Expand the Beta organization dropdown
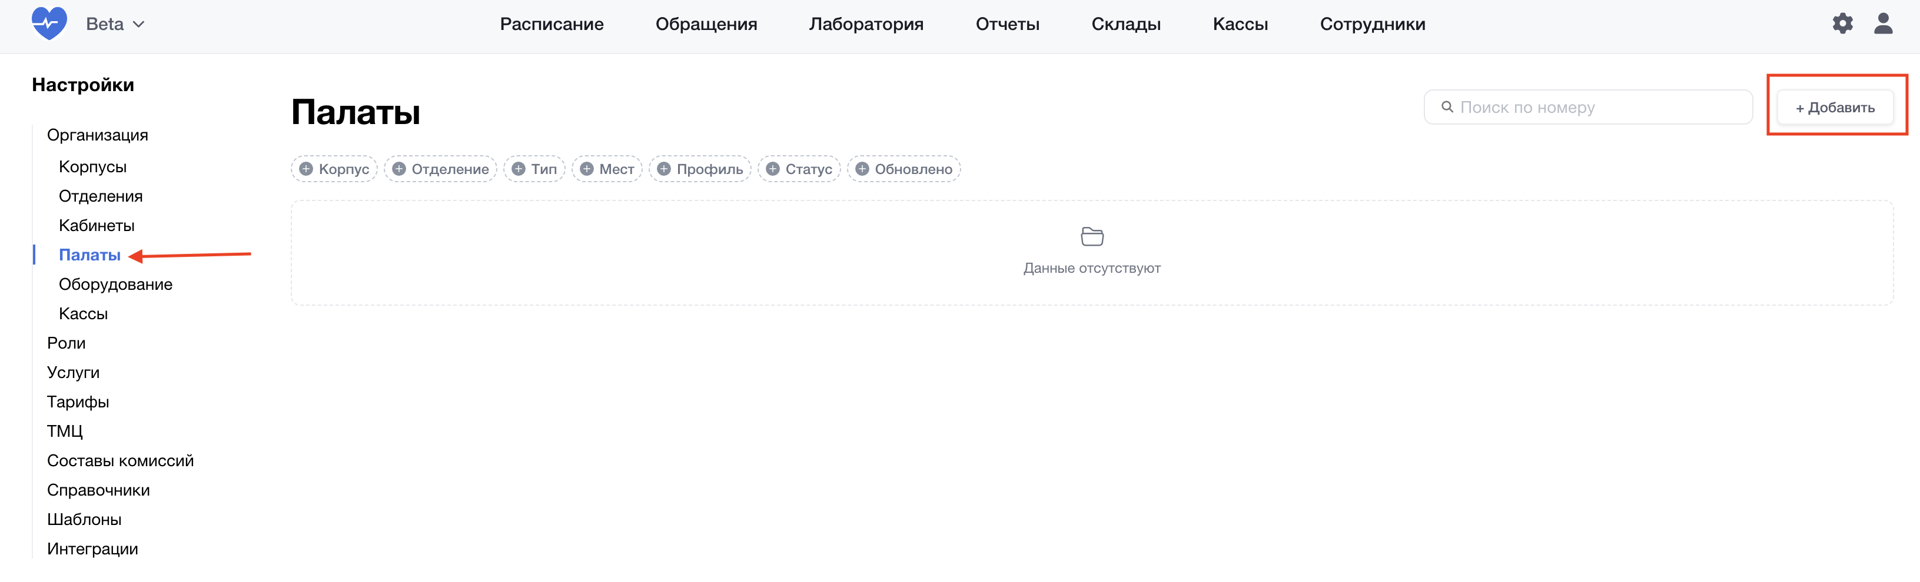This screenshot has height=582, width=1920. [115, 25]
